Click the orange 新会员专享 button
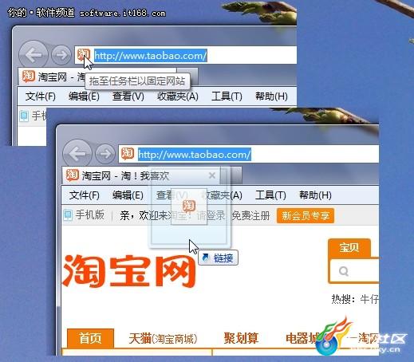The height and width of the screenshot is (362, 414). tap(306, 215)
